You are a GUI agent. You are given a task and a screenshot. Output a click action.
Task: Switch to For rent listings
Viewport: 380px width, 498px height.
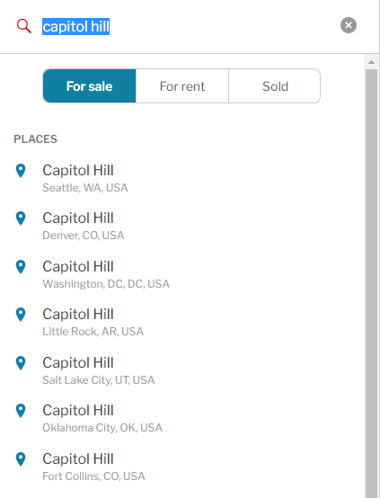click(182, 86)
